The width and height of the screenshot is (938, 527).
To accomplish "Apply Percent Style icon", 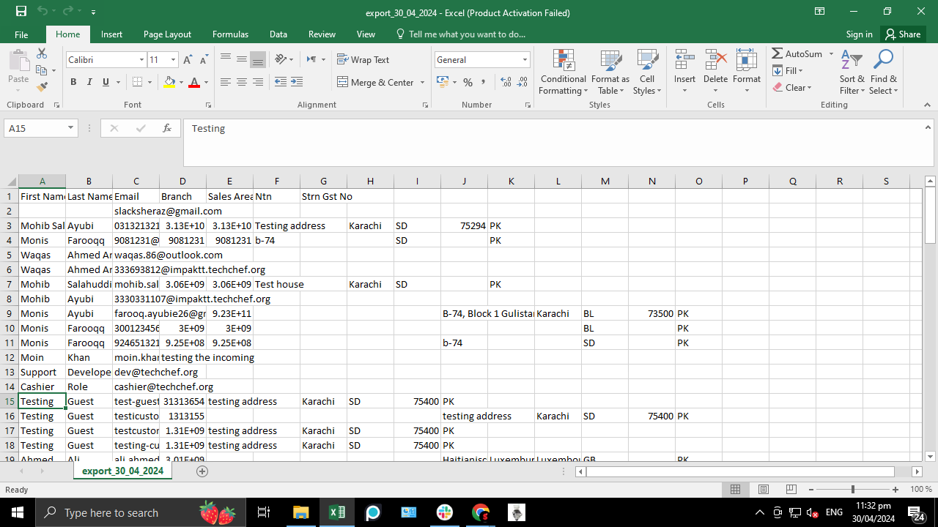I will (x=468, y=82).
